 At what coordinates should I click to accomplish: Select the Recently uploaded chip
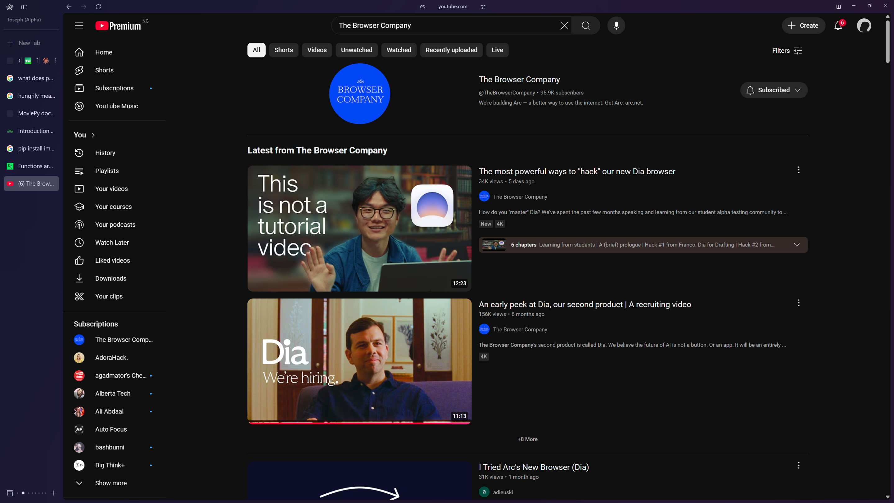pos(451,50)
